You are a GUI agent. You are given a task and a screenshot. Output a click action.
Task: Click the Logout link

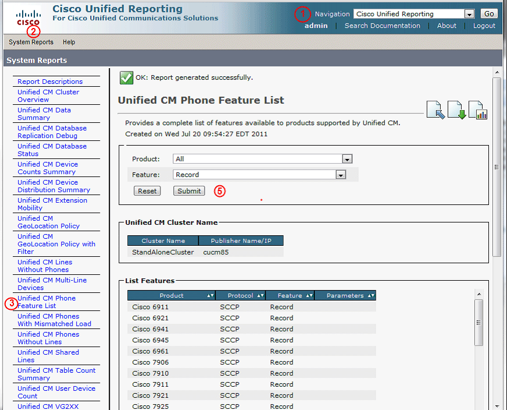tap(484, 26)
